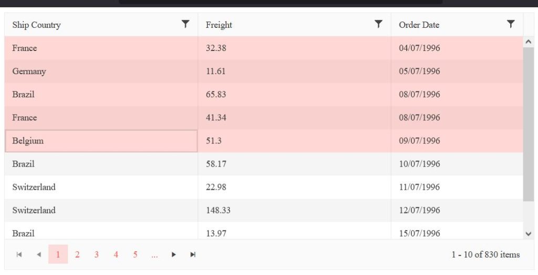Image resolution: width=538 pixels, height=275 pixels.
Task: Open the Order Date filter icon
Action: pyautogui.click(x=511, y=24)
